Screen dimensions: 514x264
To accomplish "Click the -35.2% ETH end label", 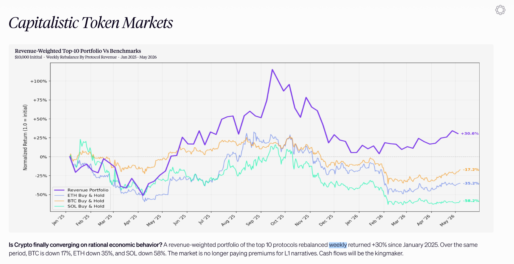I will tap(471, 183).
